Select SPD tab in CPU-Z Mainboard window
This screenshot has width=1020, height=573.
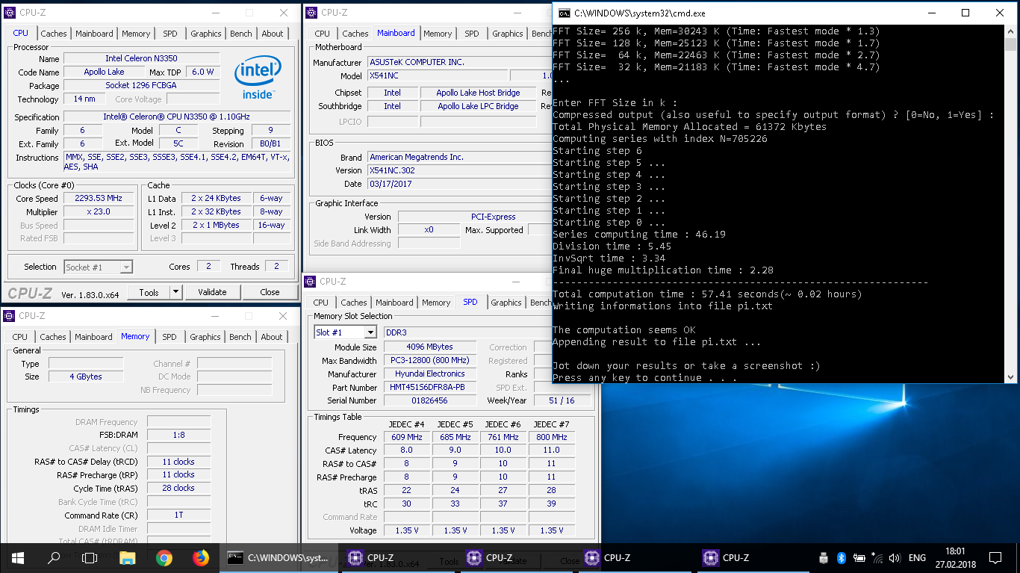click(472, 34)
